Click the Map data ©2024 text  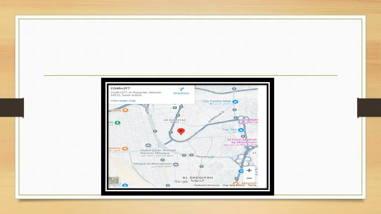pyautogui.click(x=234, y=185)
